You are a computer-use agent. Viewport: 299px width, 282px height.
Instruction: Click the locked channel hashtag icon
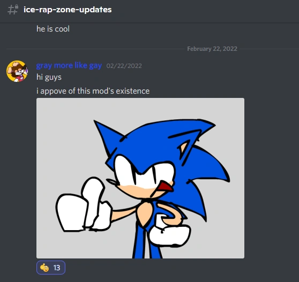(13, 10)
